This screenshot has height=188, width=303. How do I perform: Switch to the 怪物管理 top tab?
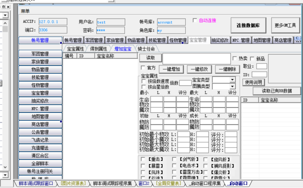tap(178, 40)
